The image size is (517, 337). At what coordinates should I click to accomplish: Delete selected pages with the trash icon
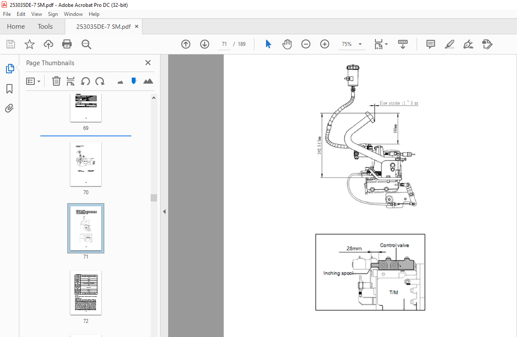tap(56, 81)
